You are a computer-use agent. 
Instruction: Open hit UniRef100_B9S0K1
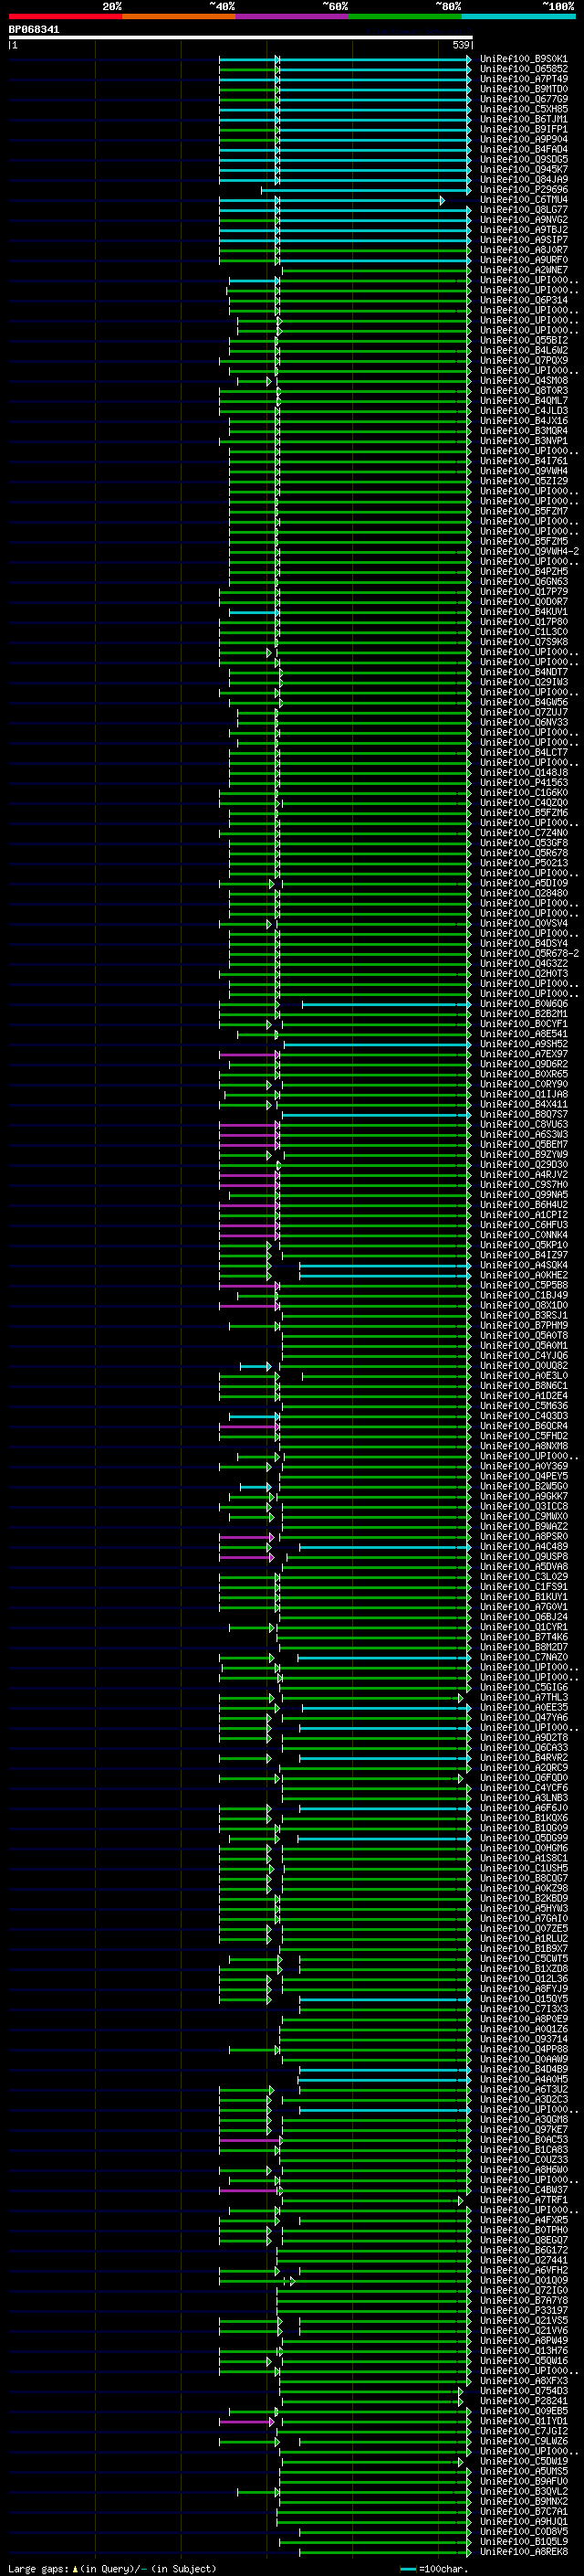coord(523,59)
